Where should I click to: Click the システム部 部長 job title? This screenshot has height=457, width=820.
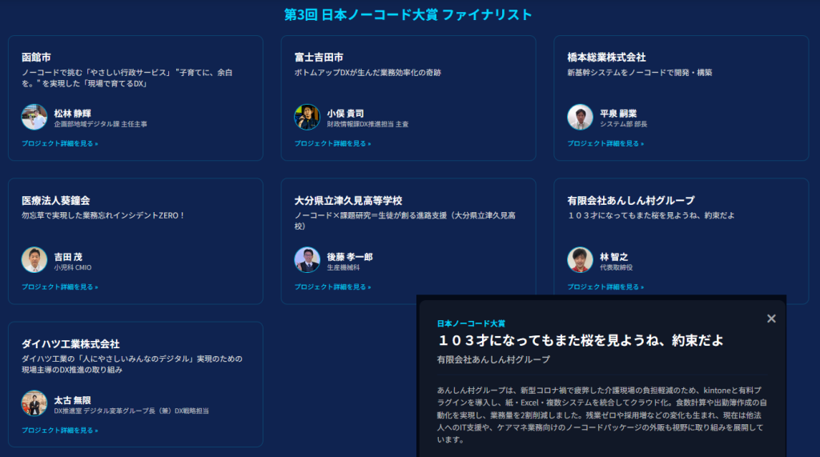pyautogui.click(x=623, y=124)
